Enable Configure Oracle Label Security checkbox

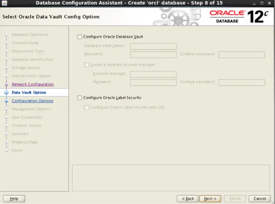(80, 98)
